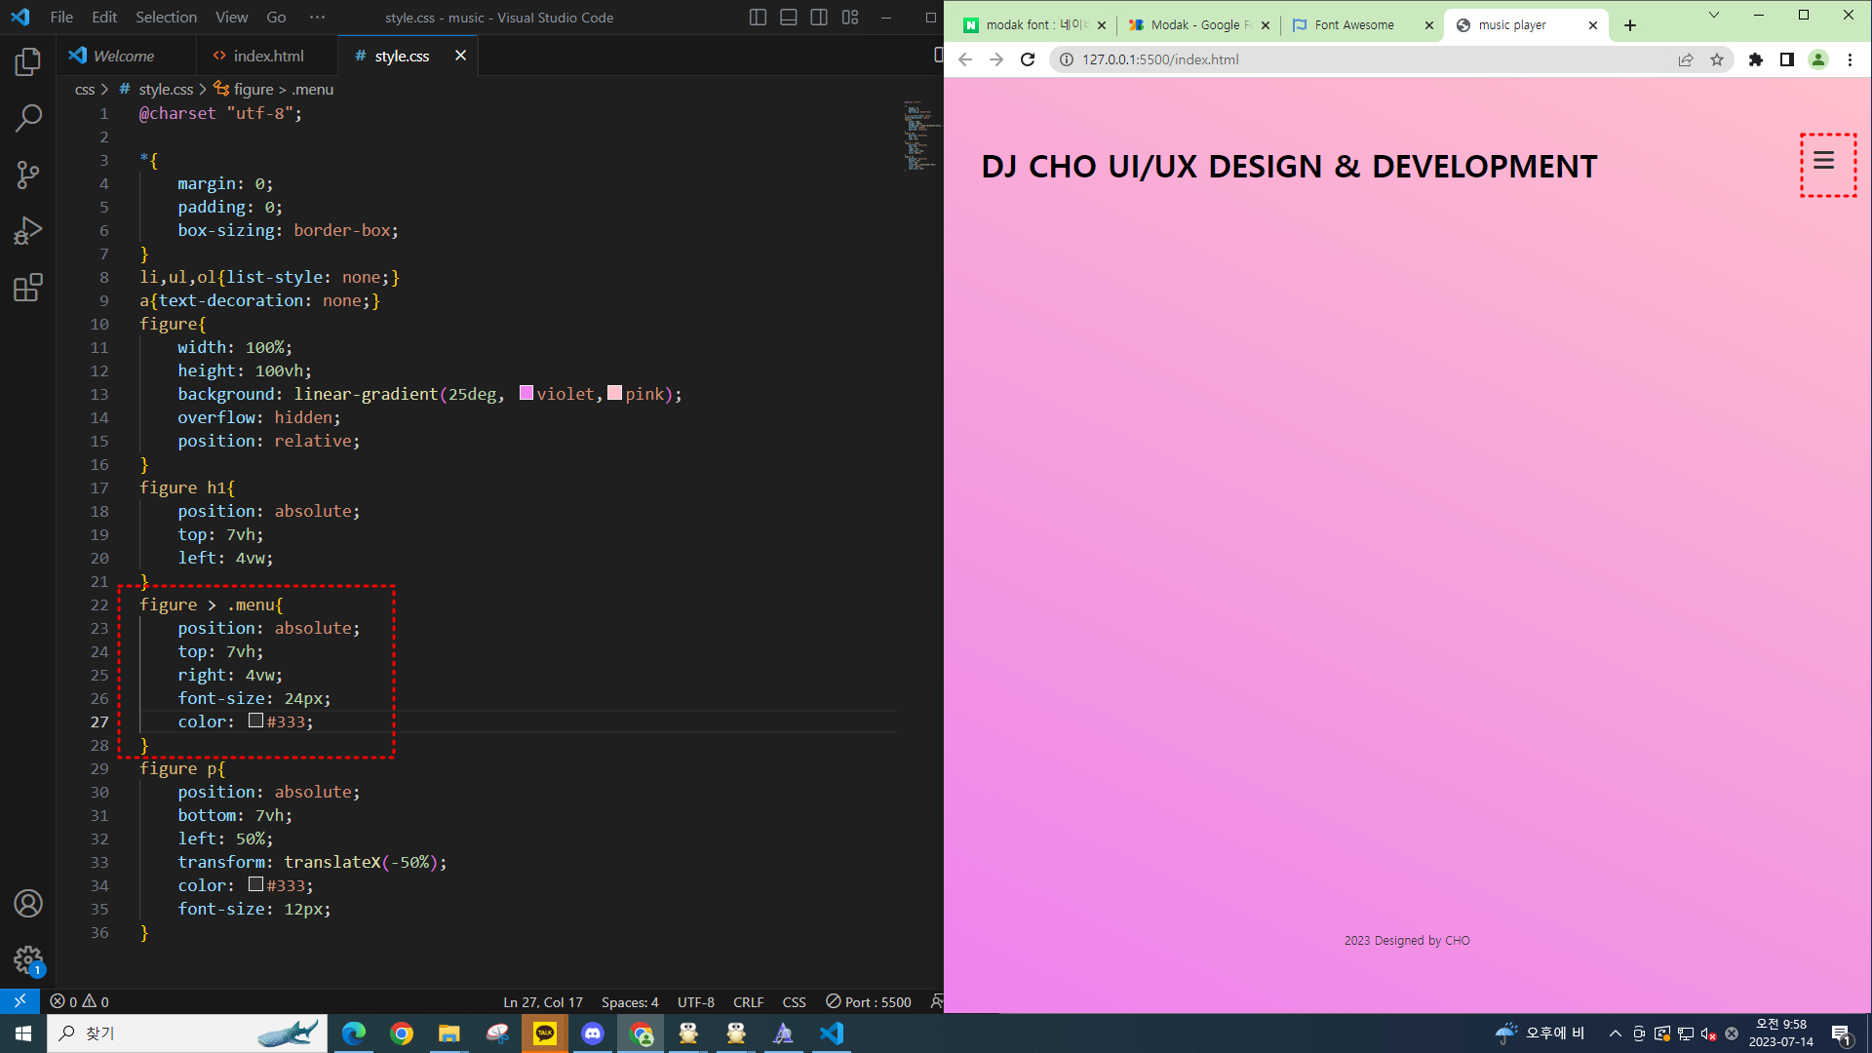Open the Accounts menu icon
The width and height of the screenshot is (1872, 1053).
(28, 904)
